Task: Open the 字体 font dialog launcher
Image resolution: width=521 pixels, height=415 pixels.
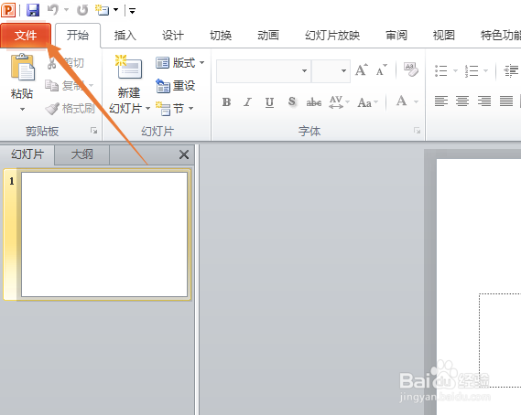Action: 417,131
